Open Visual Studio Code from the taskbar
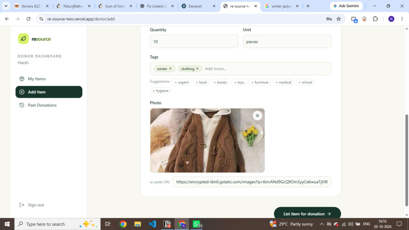 point(152,224)
